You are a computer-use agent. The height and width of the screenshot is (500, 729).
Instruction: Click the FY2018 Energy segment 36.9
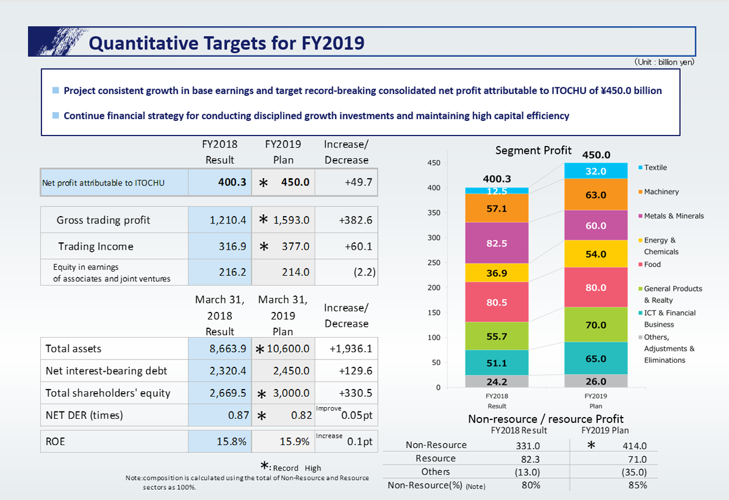coord(497,273)
